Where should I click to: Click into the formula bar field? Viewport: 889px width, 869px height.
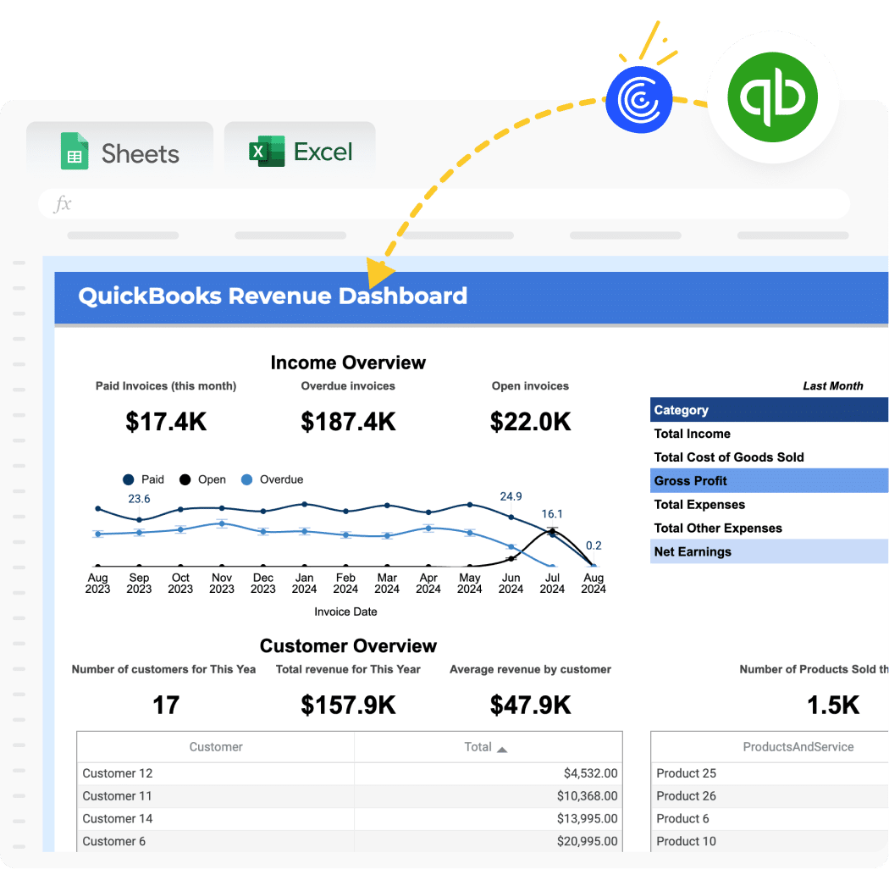pos(444,203)
